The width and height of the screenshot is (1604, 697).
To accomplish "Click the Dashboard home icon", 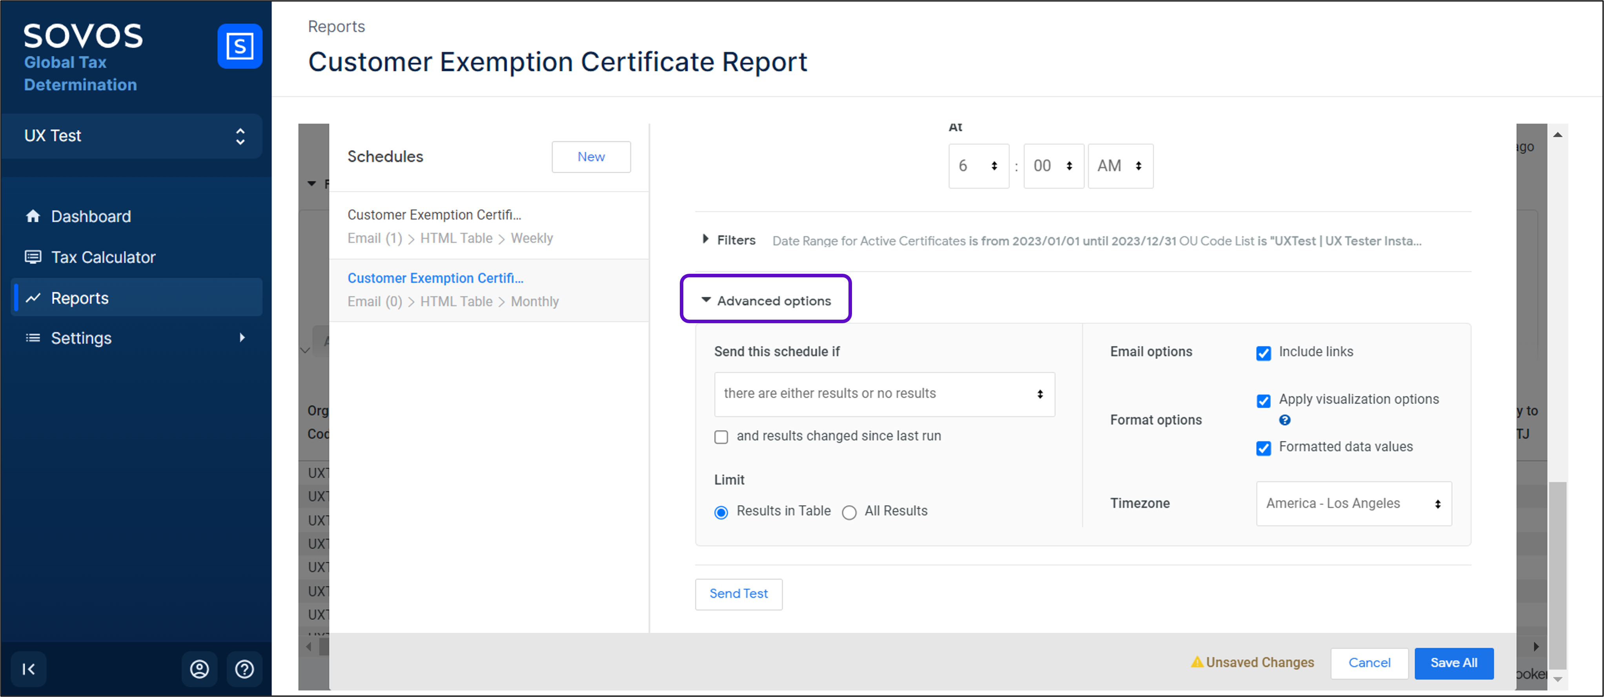I will pos(33,216).
